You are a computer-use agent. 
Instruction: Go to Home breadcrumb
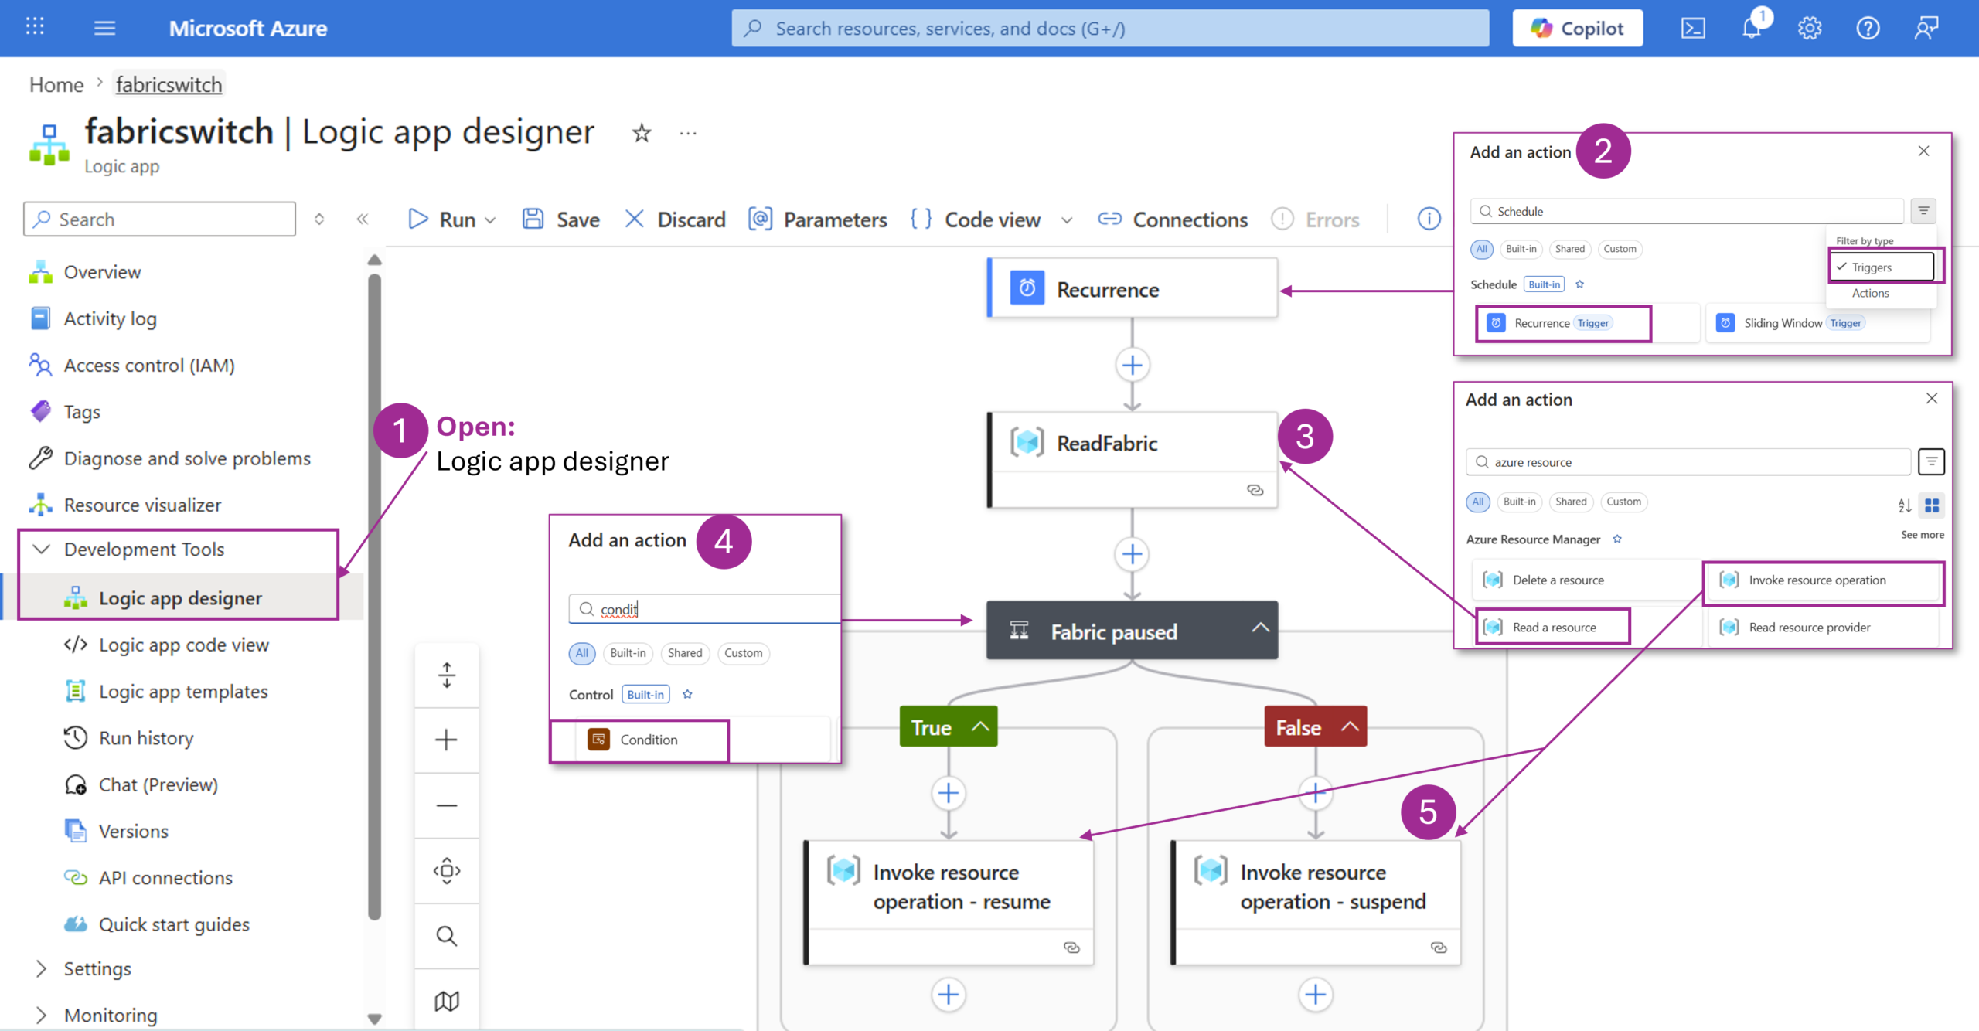(56, 84)
